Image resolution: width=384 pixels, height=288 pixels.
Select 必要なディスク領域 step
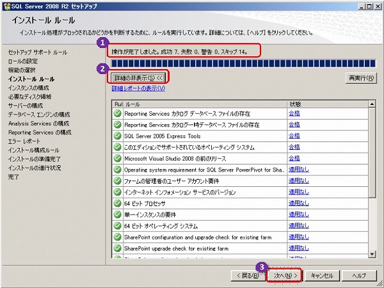[x=29, y=97]
